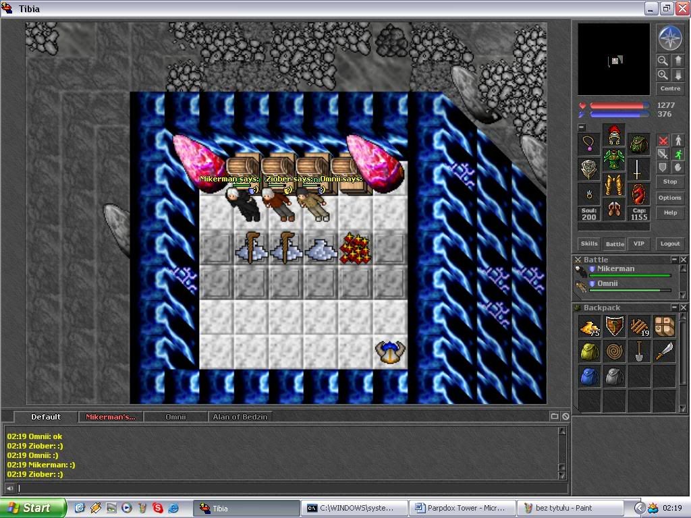Select the parcel in Backpack
691x518 pixels.
coord(665,327)
